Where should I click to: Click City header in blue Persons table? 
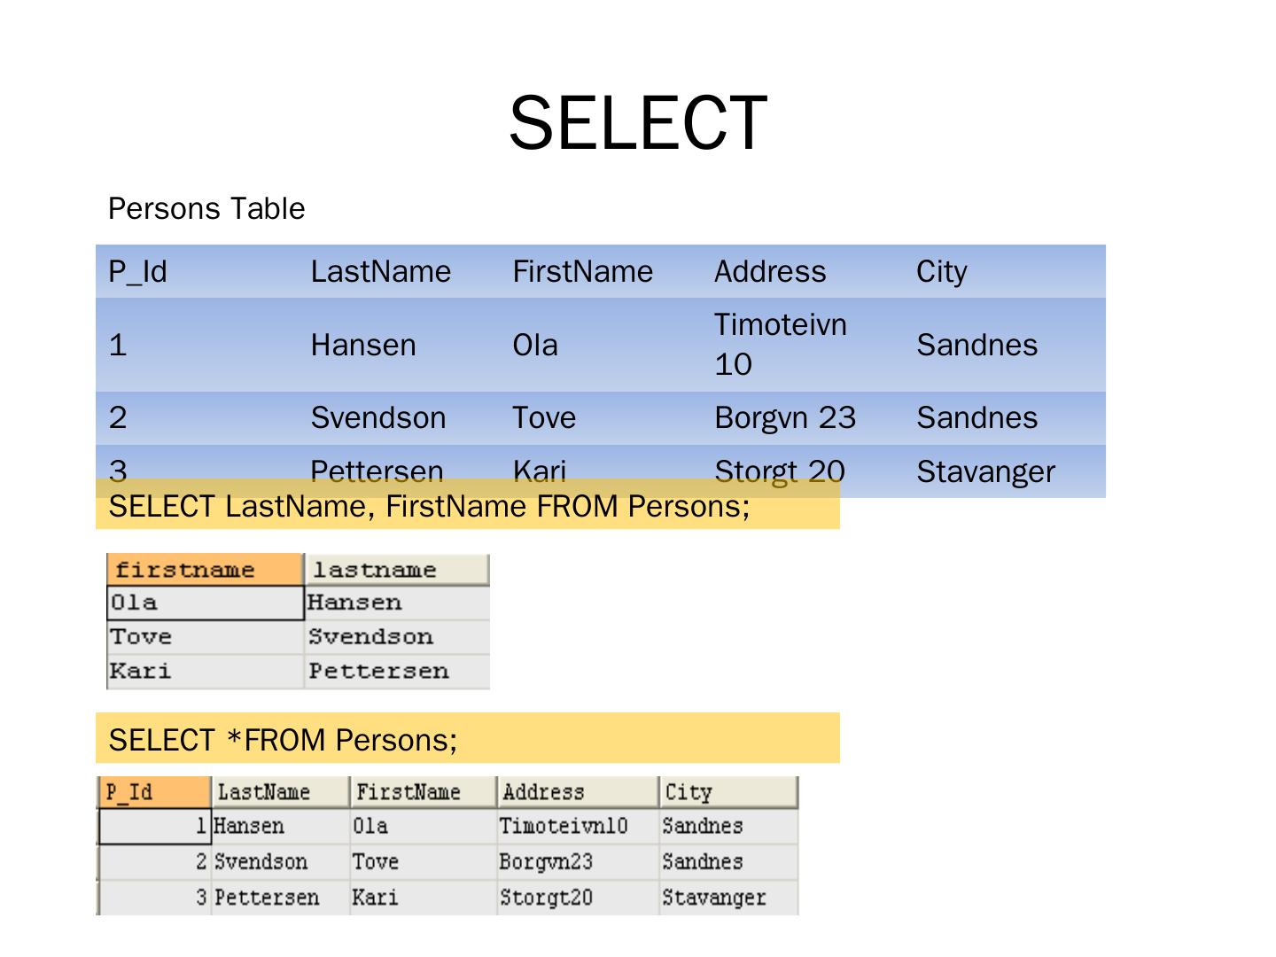click(x=941, y=271)
